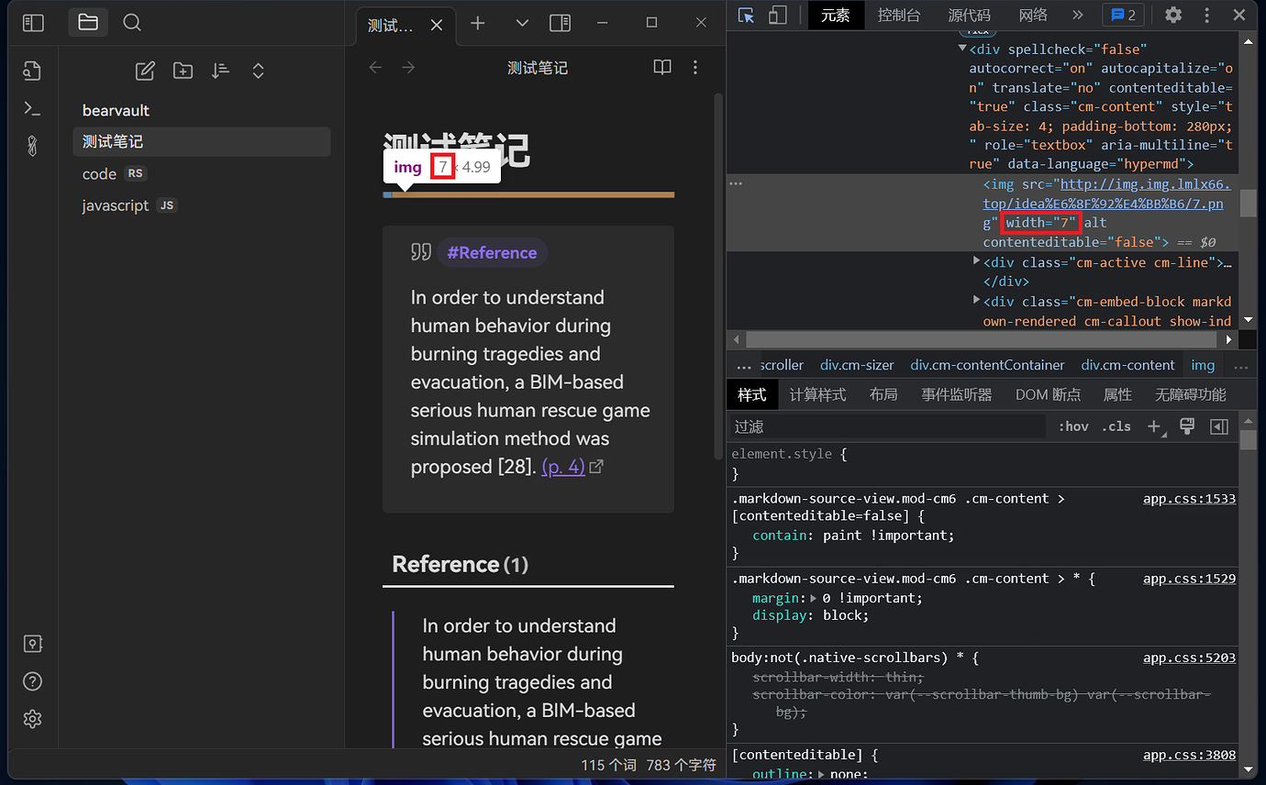The height and width of the screenshot is (785, 1266).
Task: Open Obsidian settings
Action: pos(32,719)
